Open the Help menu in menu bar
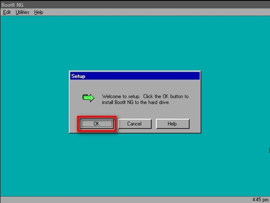 (x=39, y=12)
